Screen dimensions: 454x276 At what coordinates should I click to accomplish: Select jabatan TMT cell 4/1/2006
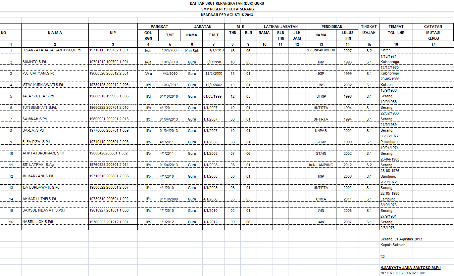point(213,199)
